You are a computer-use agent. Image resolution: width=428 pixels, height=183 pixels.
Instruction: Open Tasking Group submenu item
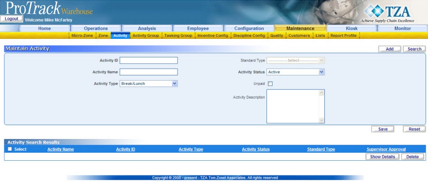click(178, 36)
